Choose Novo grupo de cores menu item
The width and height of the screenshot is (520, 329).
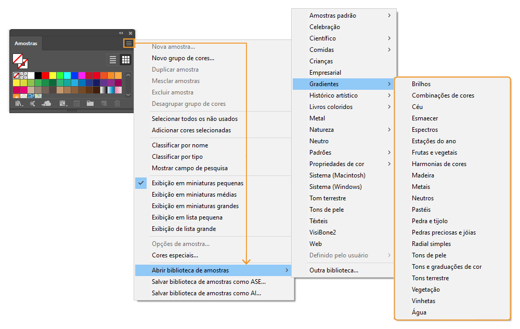coord(183,58)
